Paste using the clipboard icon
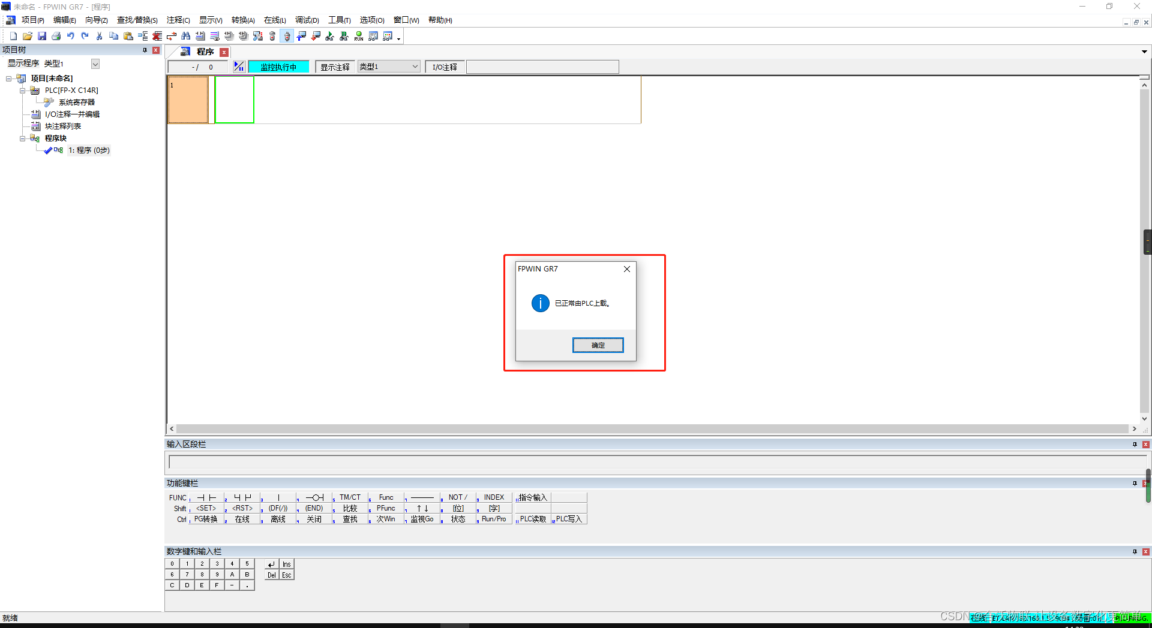Screen dimensions: 1152x628 (x=128, y=37)
